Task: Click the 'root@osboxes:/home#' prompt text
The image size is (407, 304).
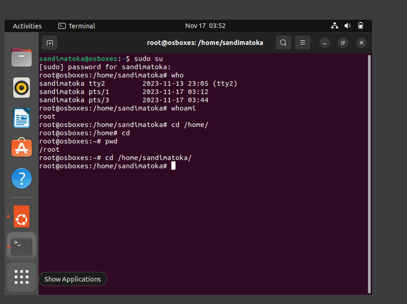Action: [78, 133]
